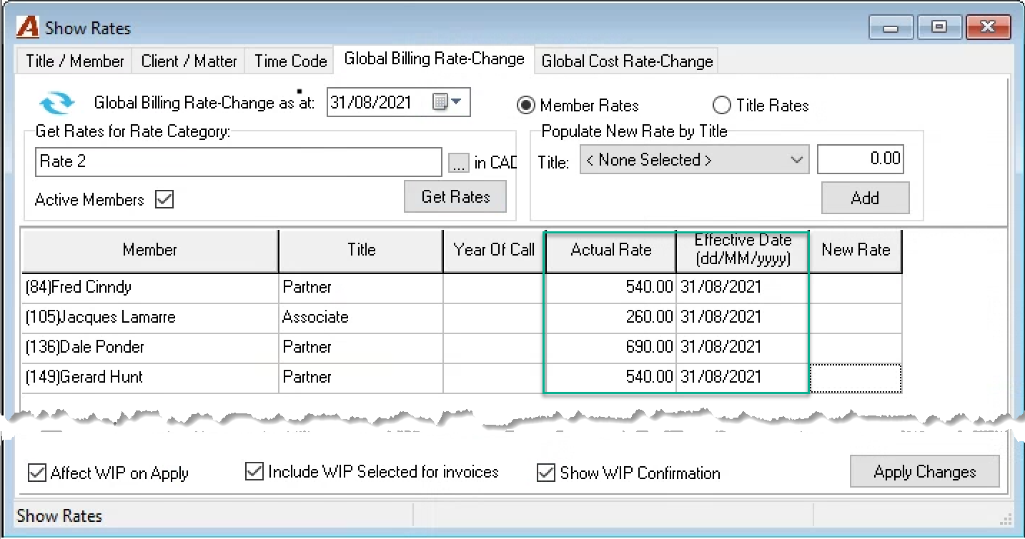
Task: Click New Rate cell for Fred Cinndy
Action: coord(856,288)
